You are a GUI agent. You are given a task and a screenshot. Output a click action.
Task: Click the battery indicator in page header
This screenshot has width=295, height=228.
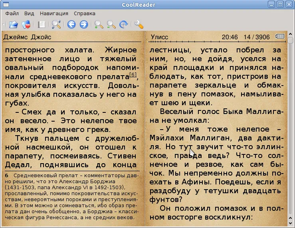[x=280, y=37]
